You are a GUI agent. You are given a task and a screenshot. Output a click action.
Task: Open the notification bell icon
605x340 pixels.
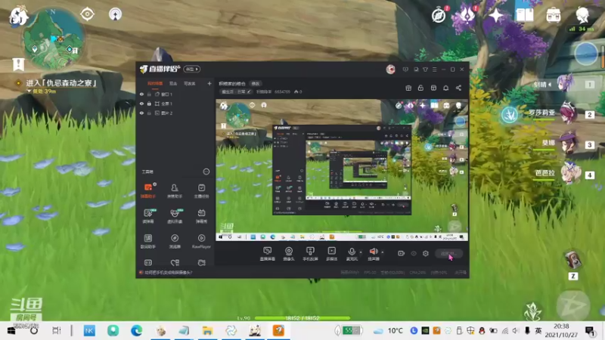[x=445, y=88]
